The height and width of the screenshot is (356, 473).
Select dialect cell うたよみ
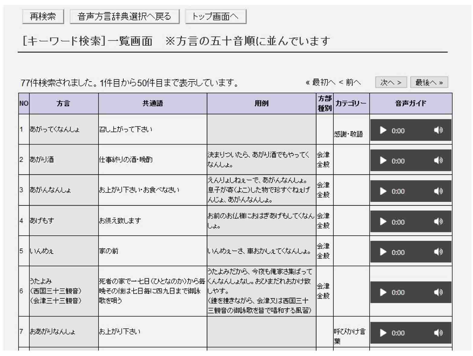(x=63, y=291)
